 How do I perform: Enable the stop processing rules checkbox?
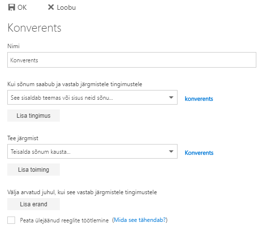[x=11, y=220]
